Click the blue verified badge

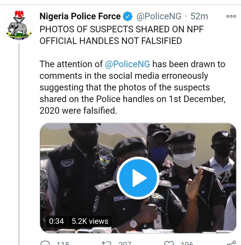pyautogui.click(x=127, y=16)
